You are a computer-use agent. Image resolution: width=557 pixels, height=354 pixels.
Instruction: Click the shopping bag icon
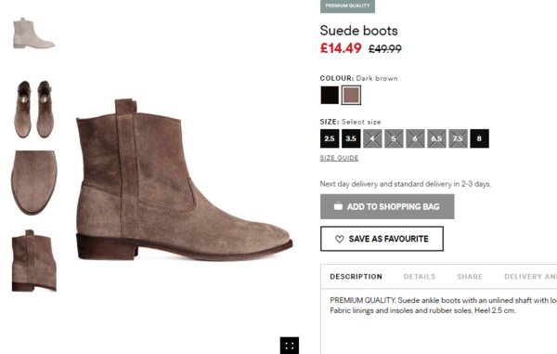coord(338,205)
